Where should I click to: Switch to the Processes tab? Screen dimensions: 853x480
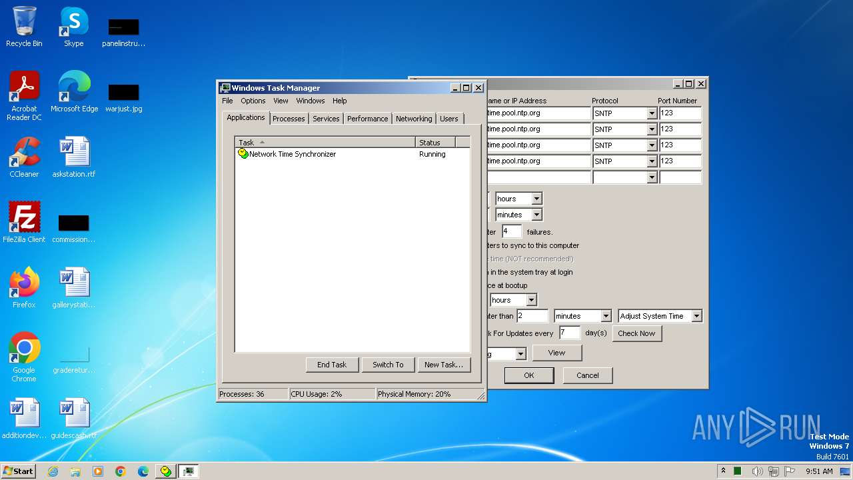pyautogui.click(x=289, y=119)
